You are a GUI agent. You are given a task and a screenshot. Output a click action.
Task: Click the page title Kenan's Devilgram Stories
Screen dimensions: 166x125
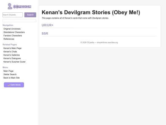[x=91, y=12]
